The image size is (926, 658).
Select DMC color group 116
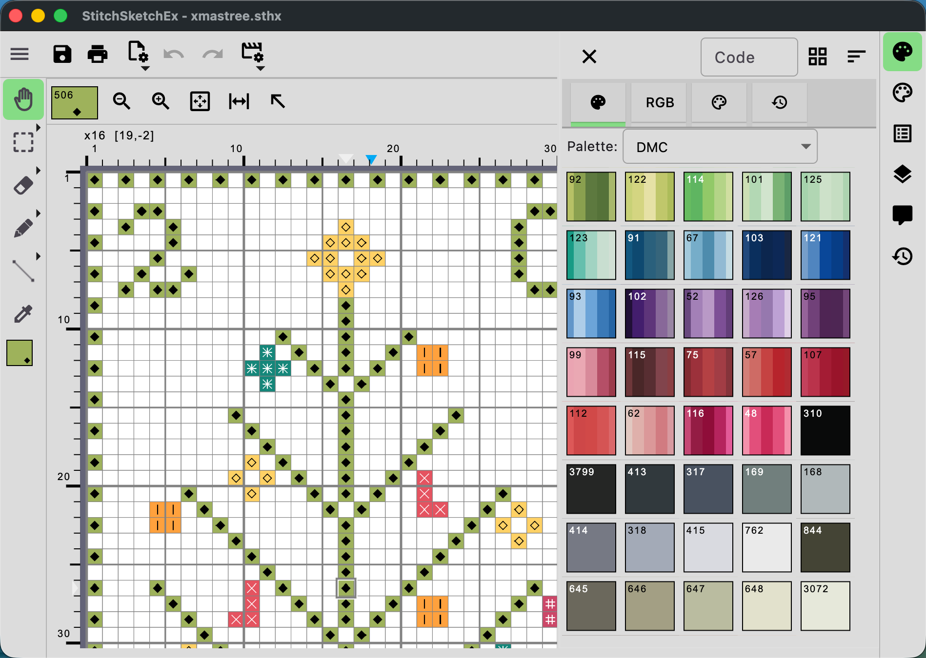point(708,430)
